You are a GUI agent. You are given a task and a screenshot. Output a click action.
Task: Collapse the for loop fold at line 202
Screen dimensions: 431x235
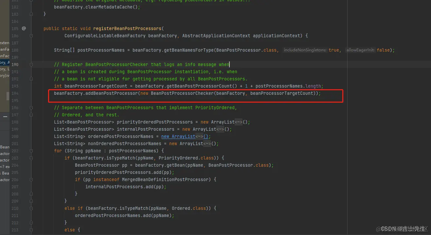click(31, 151)
